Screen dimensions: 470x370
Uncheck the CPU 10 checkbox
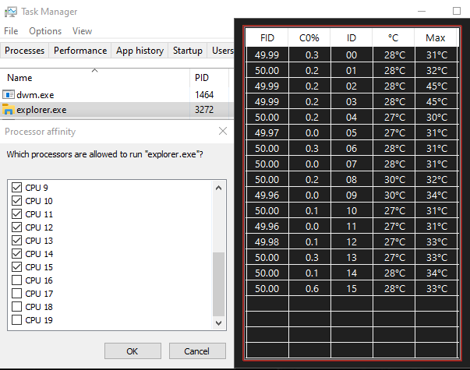pos(17,201)
